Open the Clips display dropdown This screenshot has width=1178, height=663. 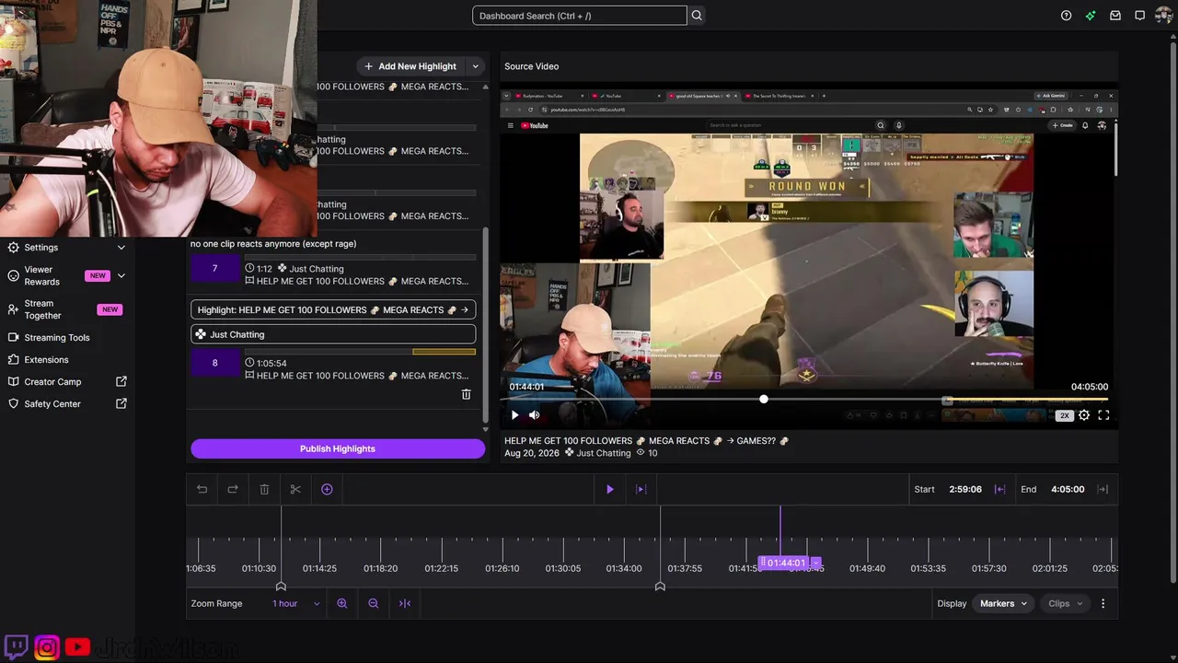(x=1066, y=603)
